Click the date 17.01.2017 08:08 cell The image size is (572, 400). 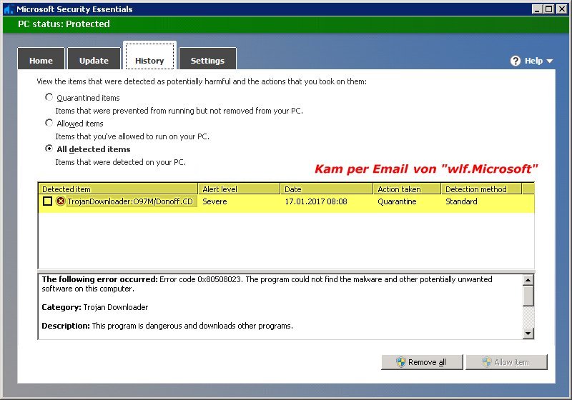(316, 201)
